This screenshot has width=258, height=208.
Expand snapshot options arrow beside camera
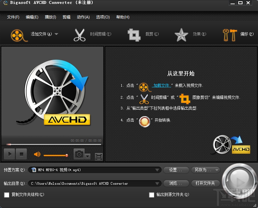88,156
